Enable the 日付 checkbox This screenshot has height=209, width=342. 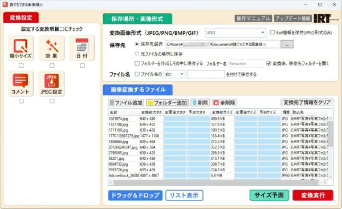82,66
